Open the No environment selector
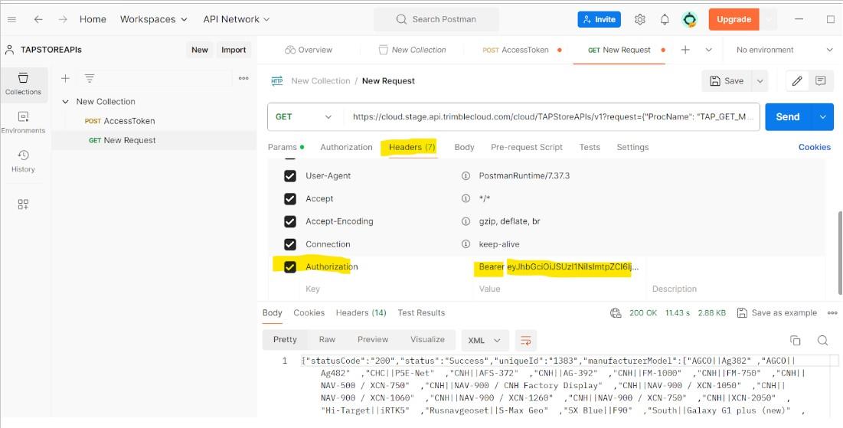This screenshot has height=428, width=843. [x=784, y=50]
